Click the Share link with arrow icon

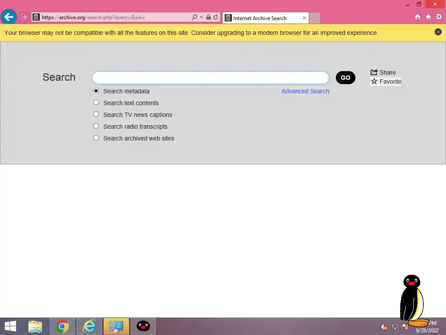(x=383, y=72)
